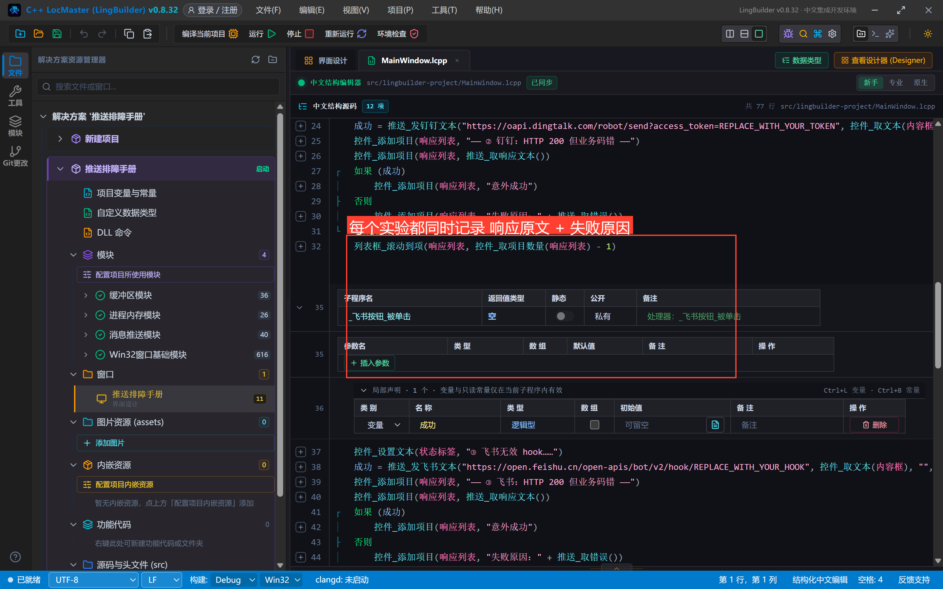The width and height of the screenshot is (943, 589).
Task: Open the debug bug icon
Action: [x=788, y=34]
